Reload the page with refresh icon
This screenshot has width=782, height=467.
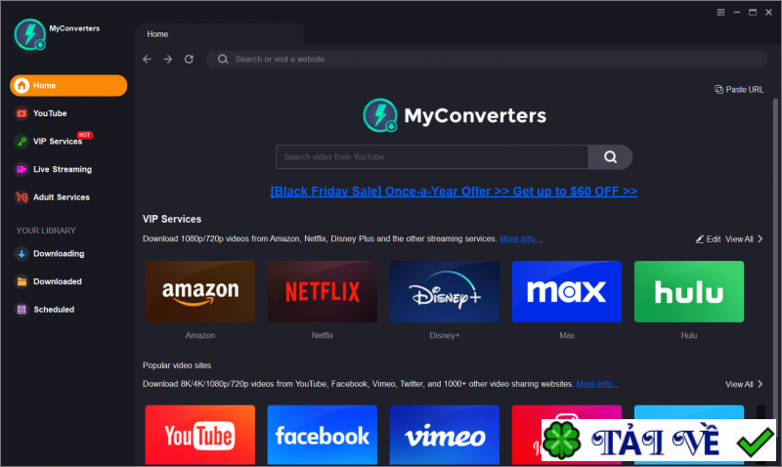(x=189, y=60)
